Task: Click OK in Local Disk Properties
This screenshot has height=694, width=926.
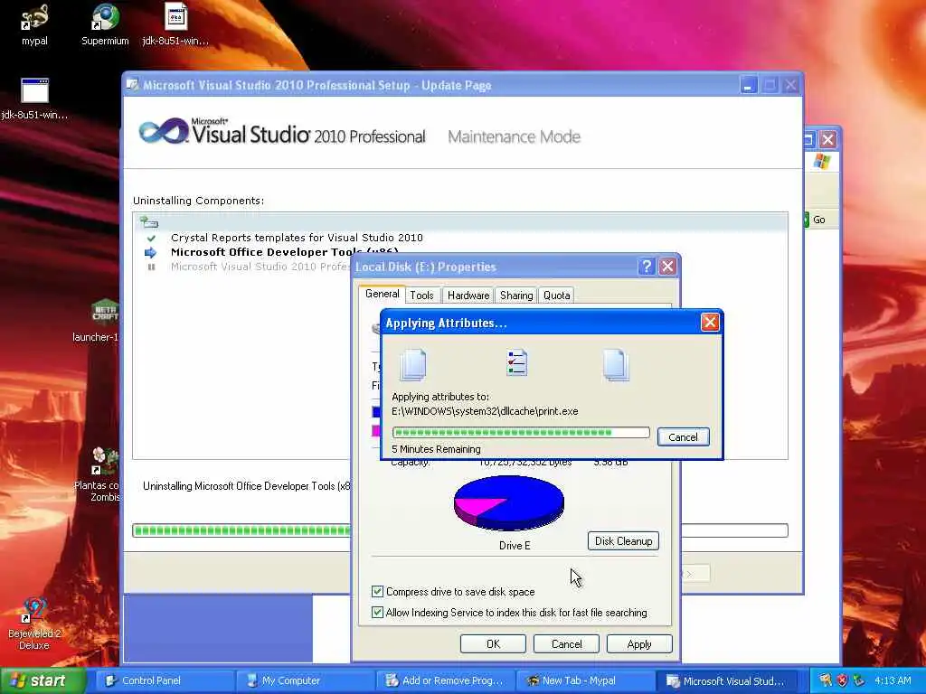Action: pyautogui.click(x=493, y=643)
